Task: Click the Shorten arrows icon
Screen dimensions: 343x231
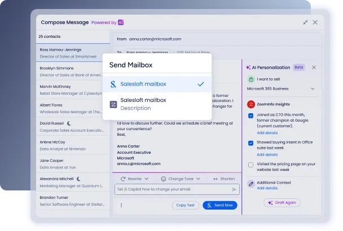Action: coord(216,179)
